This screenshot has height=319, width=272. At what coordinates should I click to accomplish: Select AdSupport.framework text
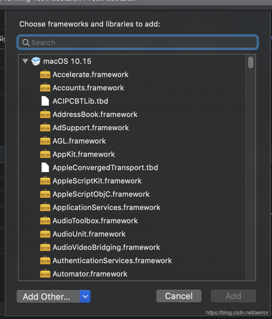tap(90, 128)
